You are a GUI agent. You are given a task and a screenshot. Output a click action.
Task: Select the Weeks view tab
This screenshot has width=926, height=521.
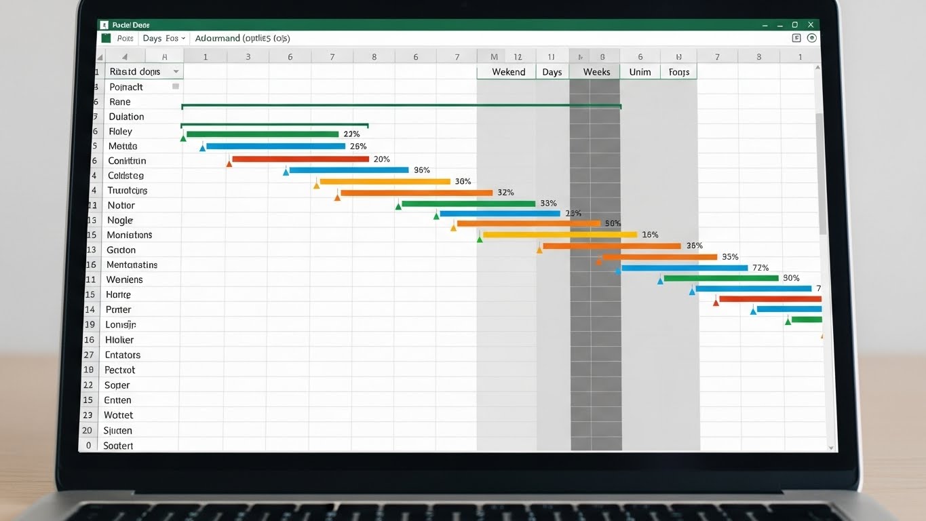[596, 72]
